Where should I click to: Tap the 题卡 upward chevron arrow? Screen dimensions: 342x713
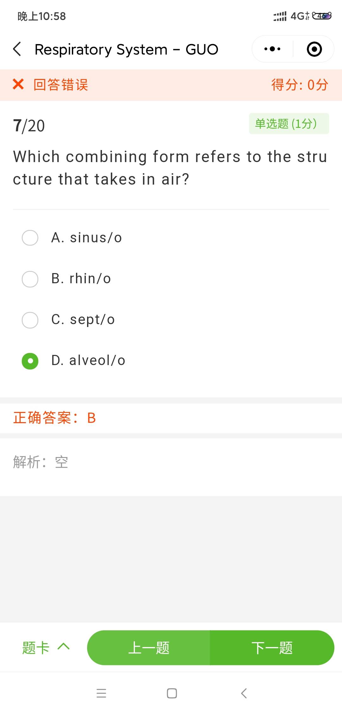tap(64, 646)
